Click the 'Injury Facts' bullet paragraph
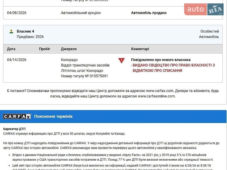The height and width of the screenshot is (170, 227). coord(113,157)
